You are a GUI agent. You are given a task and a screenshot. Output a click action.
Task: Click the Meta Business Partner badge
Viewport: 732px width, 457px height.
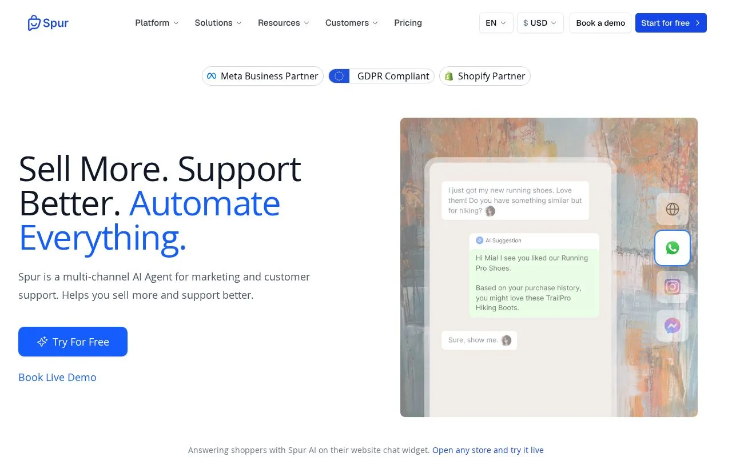pyautogui.click(x=262, y=76)
